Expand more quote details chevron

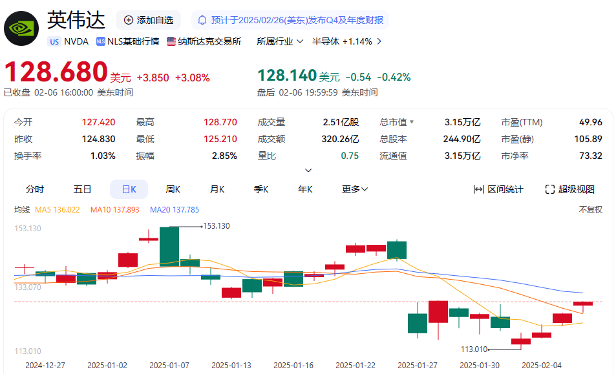pos(308,171)
